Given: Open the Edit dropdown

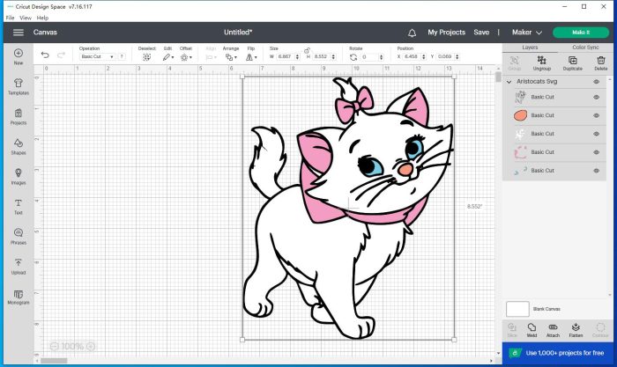Looking at the screenshot, I should (168, 57).
